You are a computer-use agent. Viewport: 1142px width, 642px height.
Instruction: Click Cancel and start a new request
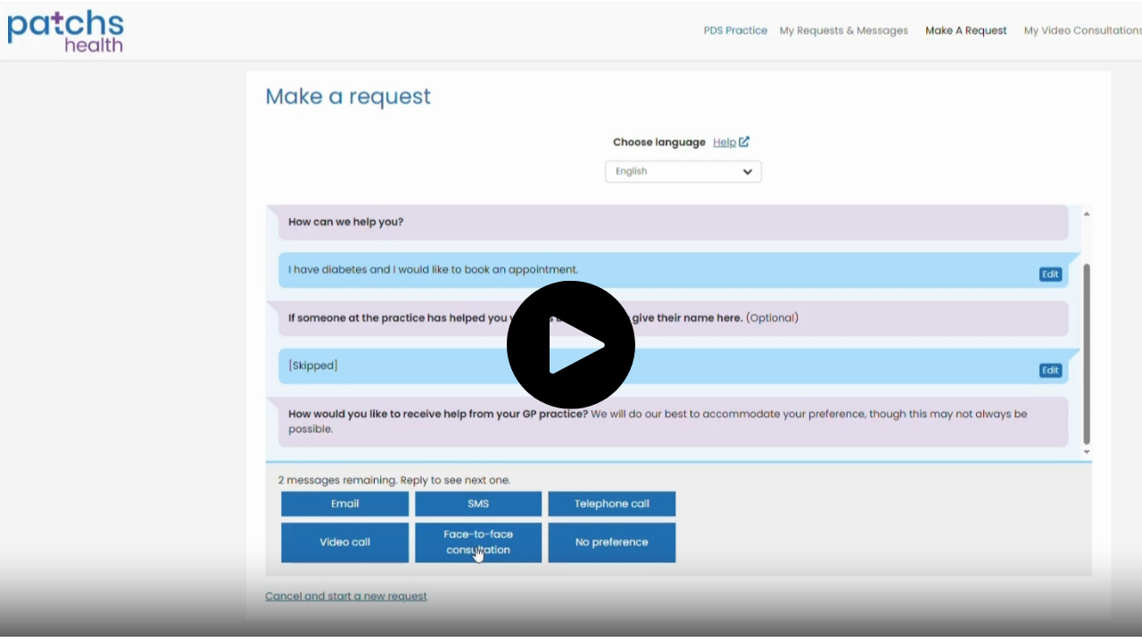click(346, 596)
